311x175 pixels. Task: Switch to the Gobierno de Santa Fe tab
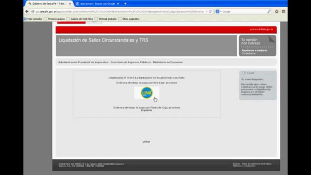click(48, 4)
